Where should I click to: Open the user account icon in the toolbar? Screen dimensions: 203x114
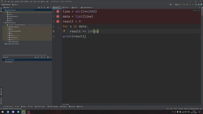171,4
